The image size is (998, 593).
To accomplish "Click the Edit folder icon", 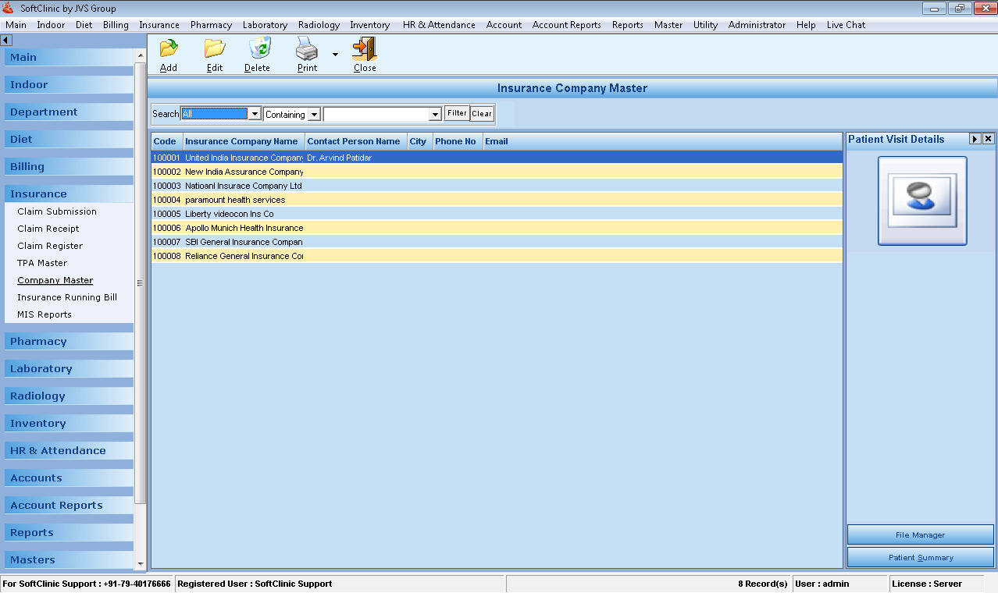I will point(214,49).
